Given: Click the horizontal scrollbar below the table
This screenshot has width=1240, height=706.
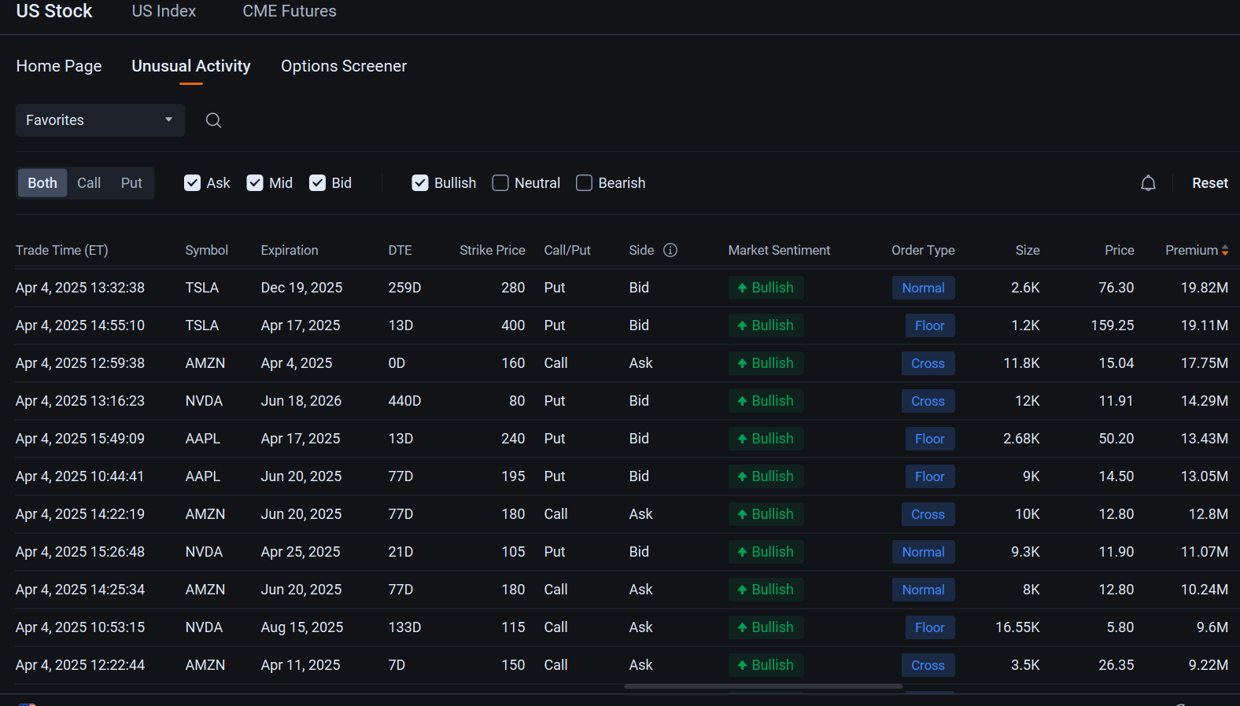Looking at the screenshot, I should tap(763, 686).
